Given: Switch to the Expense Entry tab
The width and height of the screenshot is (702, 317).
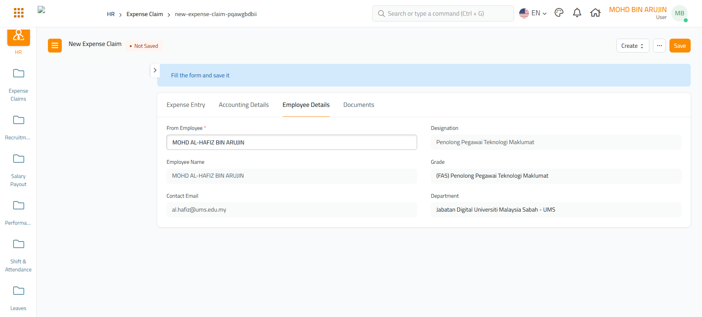Looking at the screenshot, I should (186, 105).
